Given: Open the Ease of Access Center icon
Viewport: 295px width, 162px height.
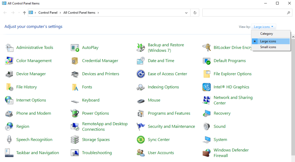Looking at the screenshot, I should 141,74.
